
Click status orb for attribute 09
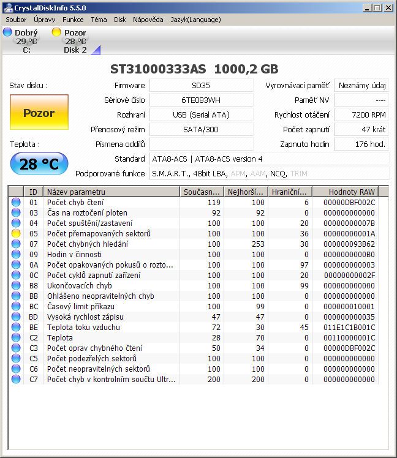click(16, 255)
